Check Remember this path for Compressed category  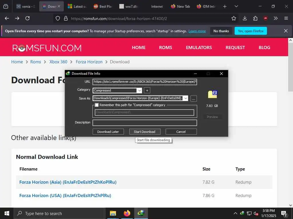point(97,105)
